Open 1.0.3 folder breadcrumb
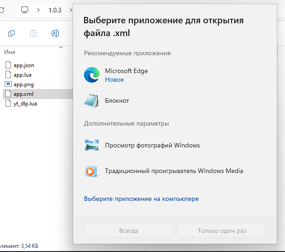 (x=55, y=10)
